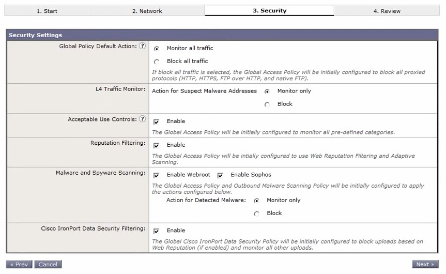Choose Block all traffic option

(x=157, y=62)
